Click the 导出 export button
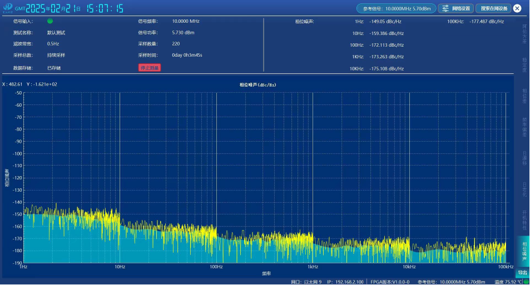This screenshot has width=530, height=285. point(523,273)
